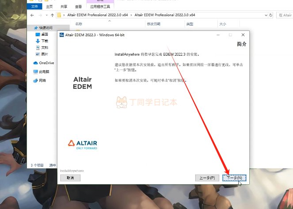
Task: Switch to the 主页 ribbon tab
Action: tap(49, 7)
